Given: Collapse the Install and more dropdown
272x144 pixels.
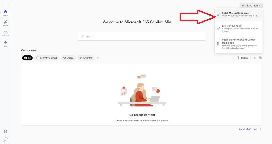Looking at the screenshot, I should point(251,5).
